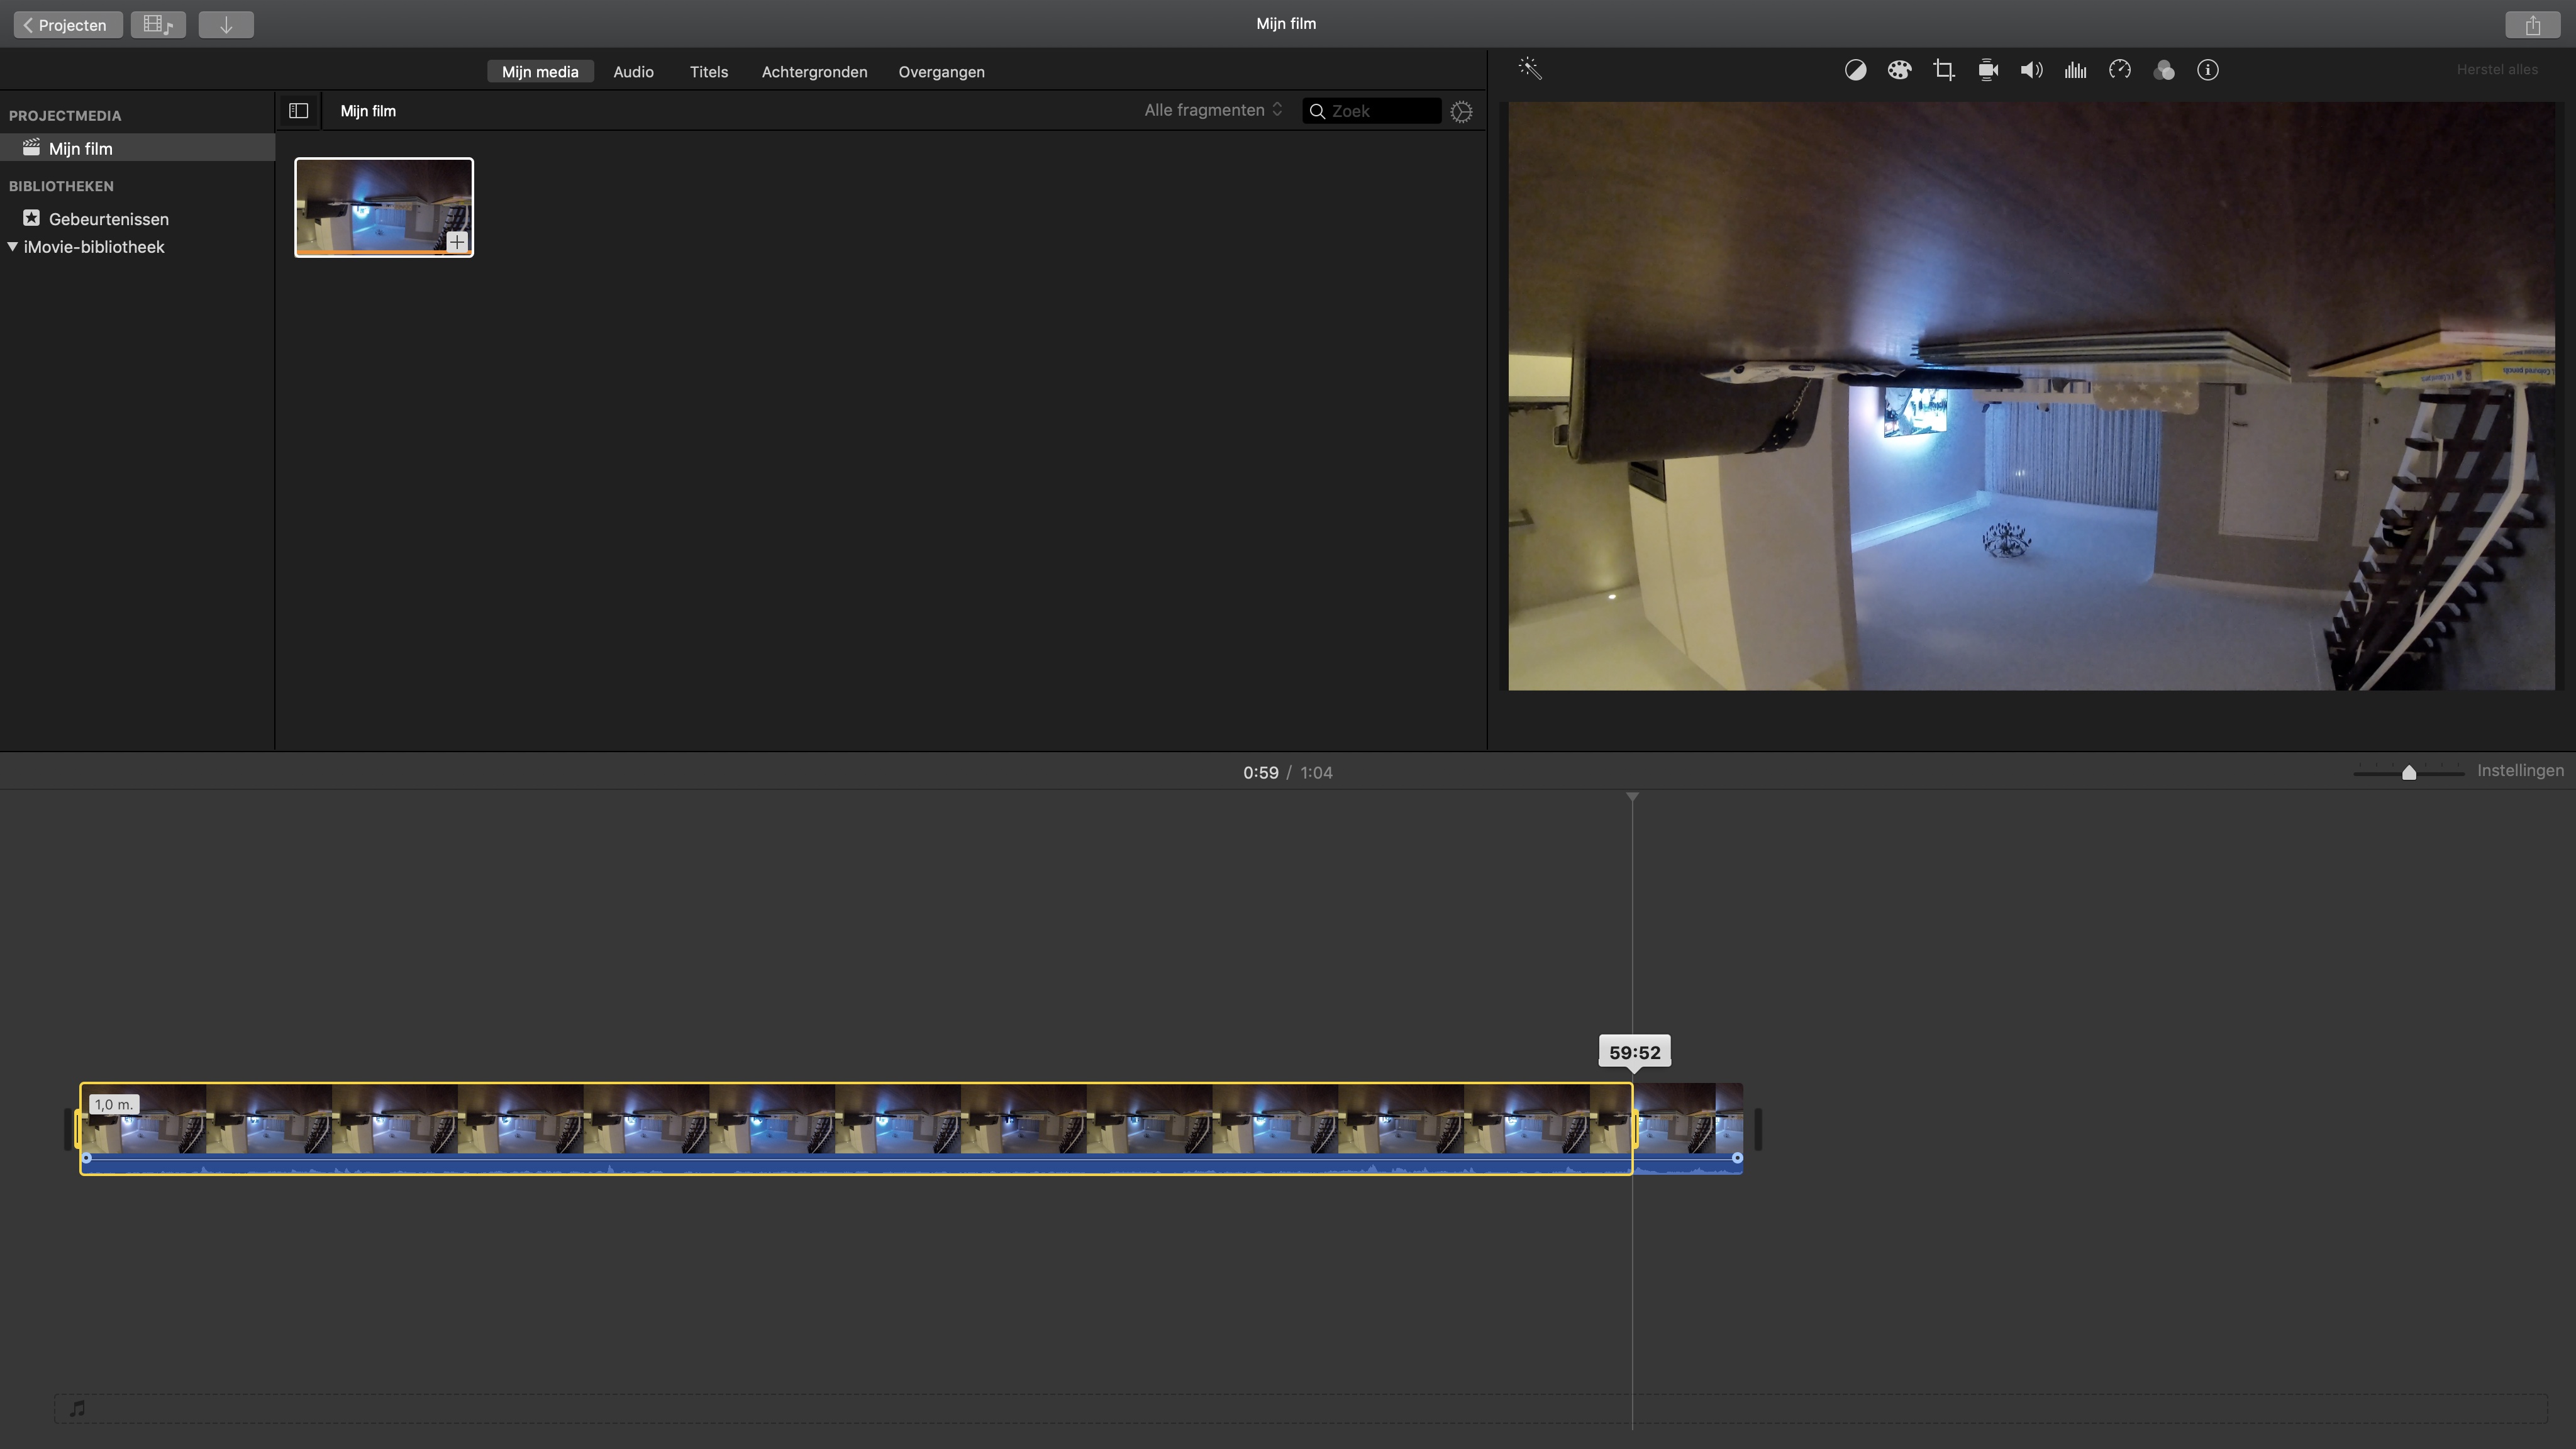Switch to the Overgangen tab
The image size is (2576, 1449).
click(x=941, y=72)
